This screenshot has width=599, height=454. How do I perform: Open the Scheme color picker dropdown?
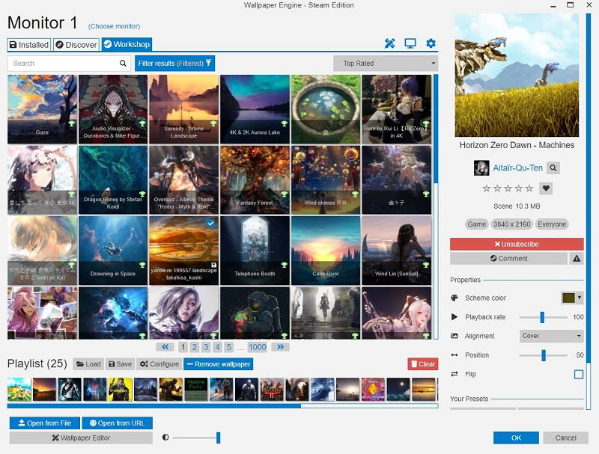point(572,298)
